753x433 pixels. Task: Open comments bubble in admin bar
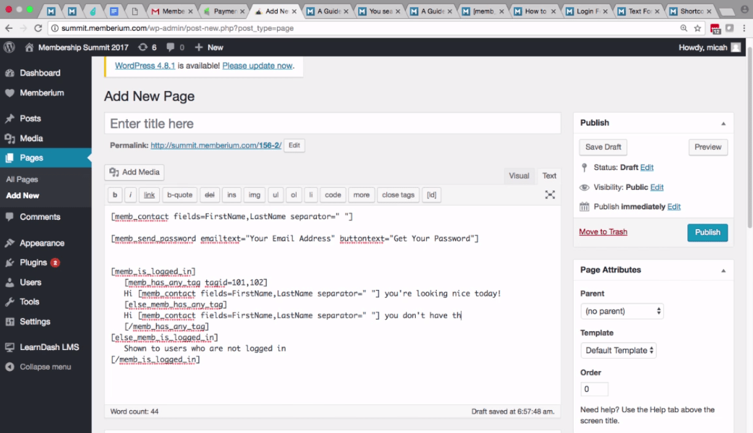175,47
